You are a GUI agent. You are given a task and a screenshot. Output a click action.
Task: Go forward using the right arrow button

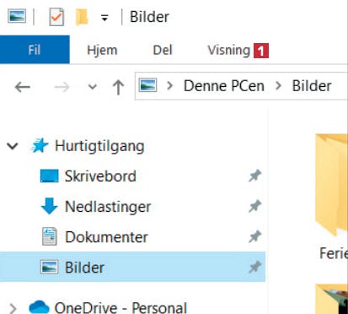tap(62, 87)
